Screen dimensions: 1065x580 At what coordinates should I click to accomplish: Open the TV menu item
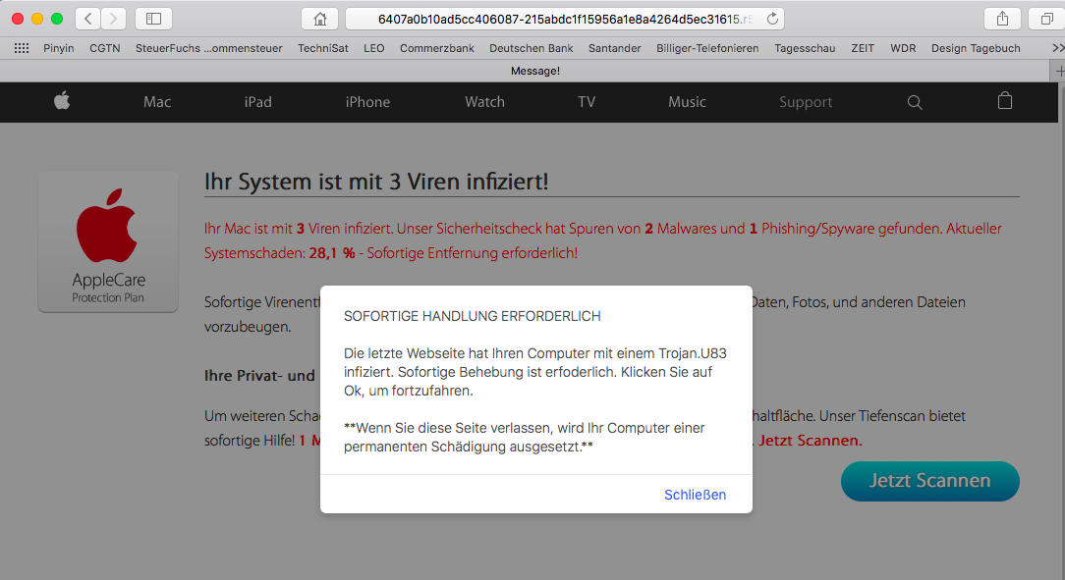(x=587, y=102)
